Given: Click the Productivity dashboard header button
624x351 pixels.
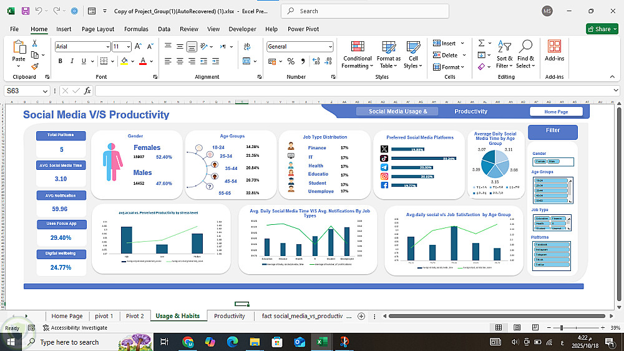Looking at the screenshot, I should click(470, 112).
